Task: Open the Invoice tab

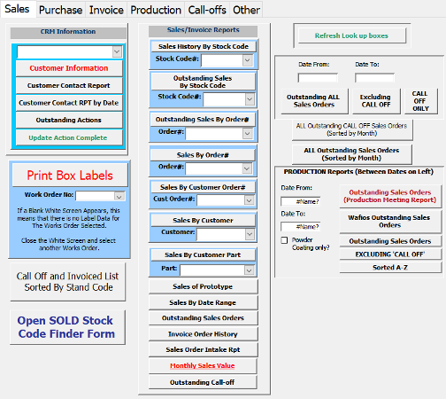Action: coord(106,10)
